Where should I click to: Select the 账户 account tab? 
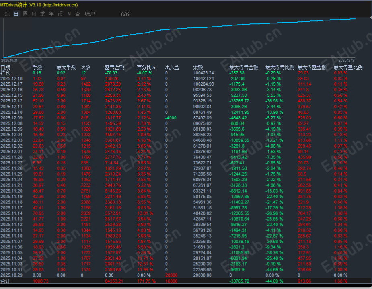(90, 14)
